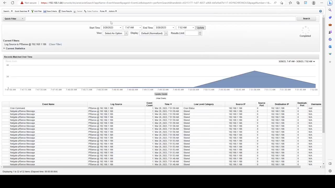Screen dimensions: 335x188
Task: Open the Rules menu
Action: pos(103,11)
